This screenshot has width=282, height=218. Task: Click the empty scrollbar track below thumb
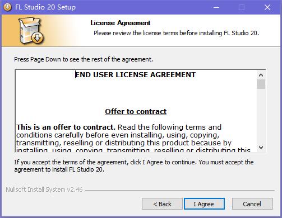click(x=261, y=116)
